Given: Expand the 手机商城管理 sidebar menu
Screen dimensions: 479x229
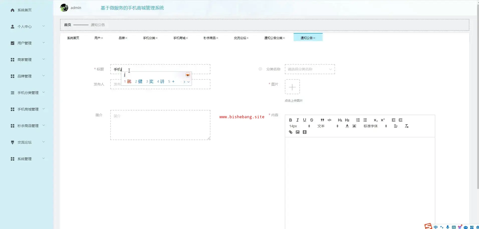Looking at the screenshot, I should [27, 109].
